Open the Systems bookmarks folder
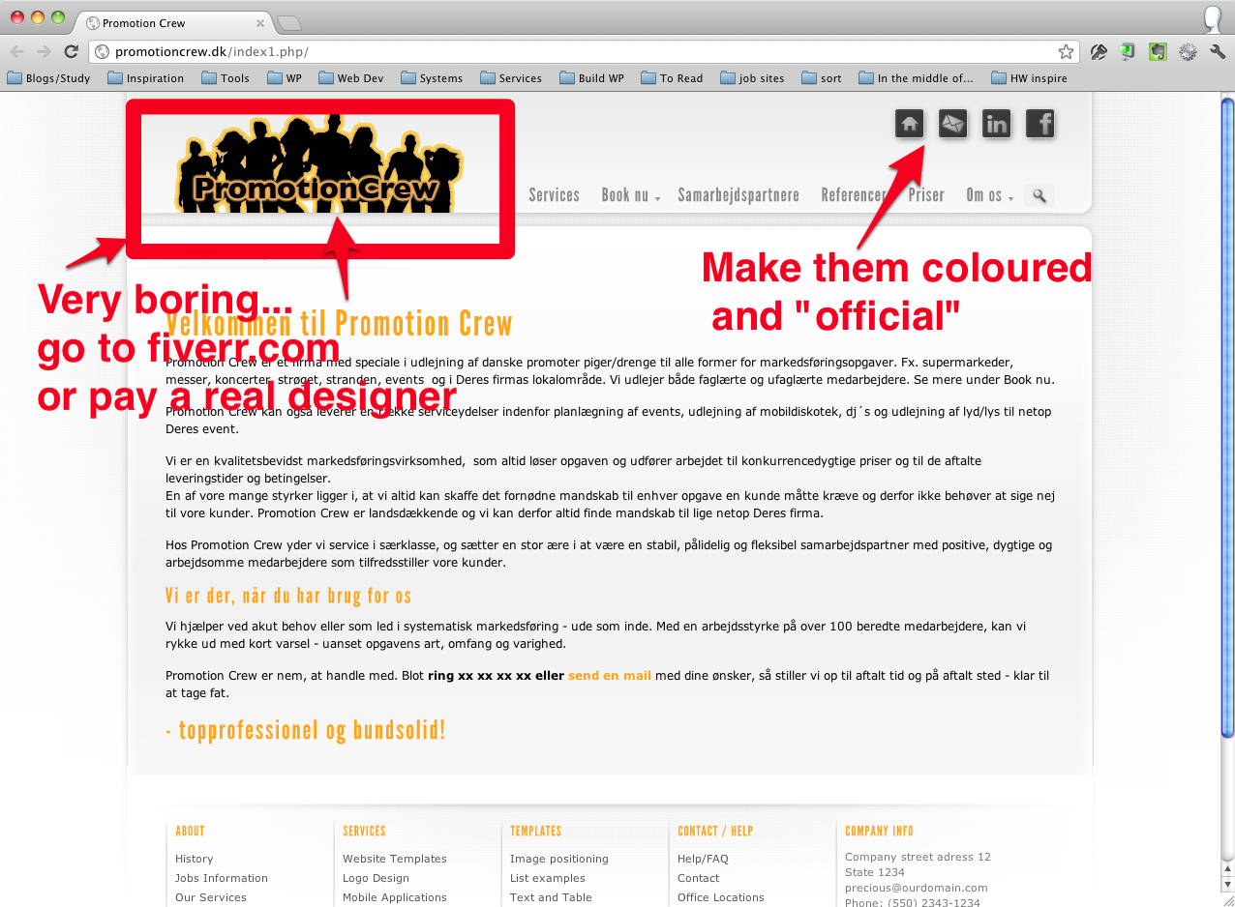 [x=432, y=78]
